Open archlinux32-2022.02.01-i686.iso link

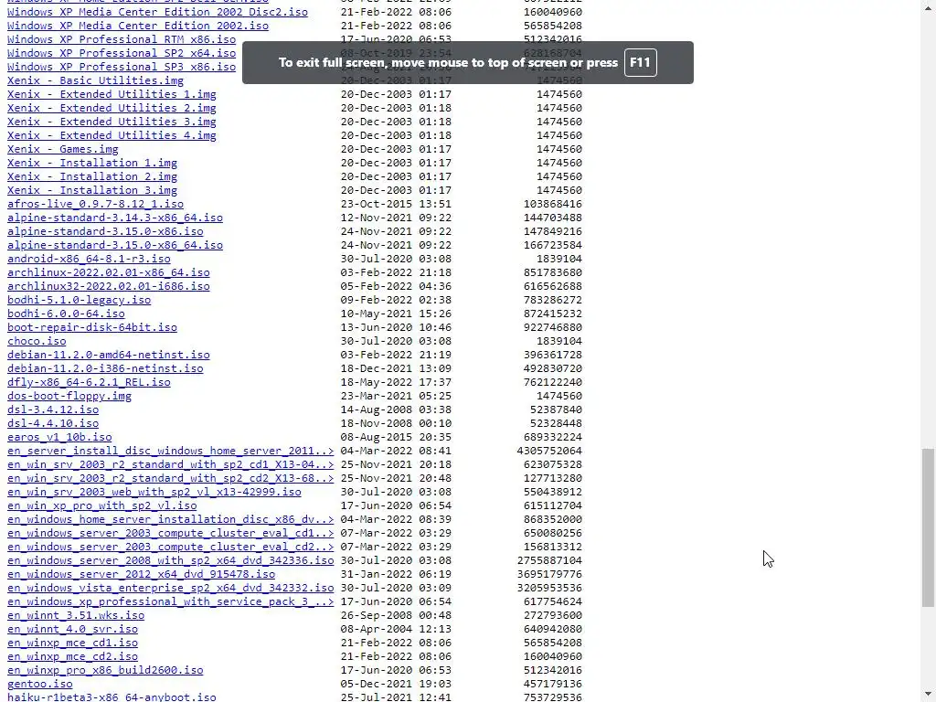pos(109,286)
